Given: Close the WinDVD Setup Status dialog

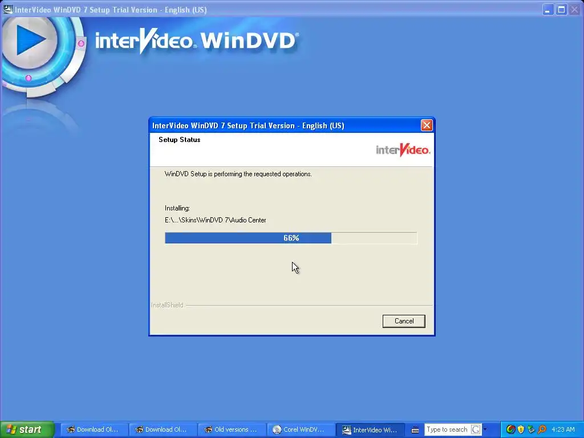Looking at the screenshot, I should coord(427,125).
